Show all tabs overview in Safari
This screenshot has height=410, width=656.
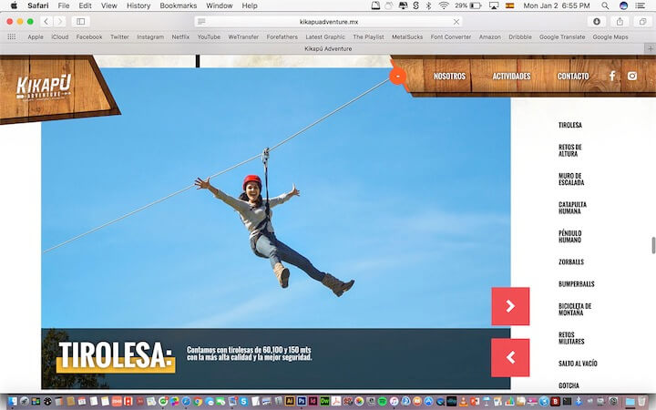tap(642, 21)
